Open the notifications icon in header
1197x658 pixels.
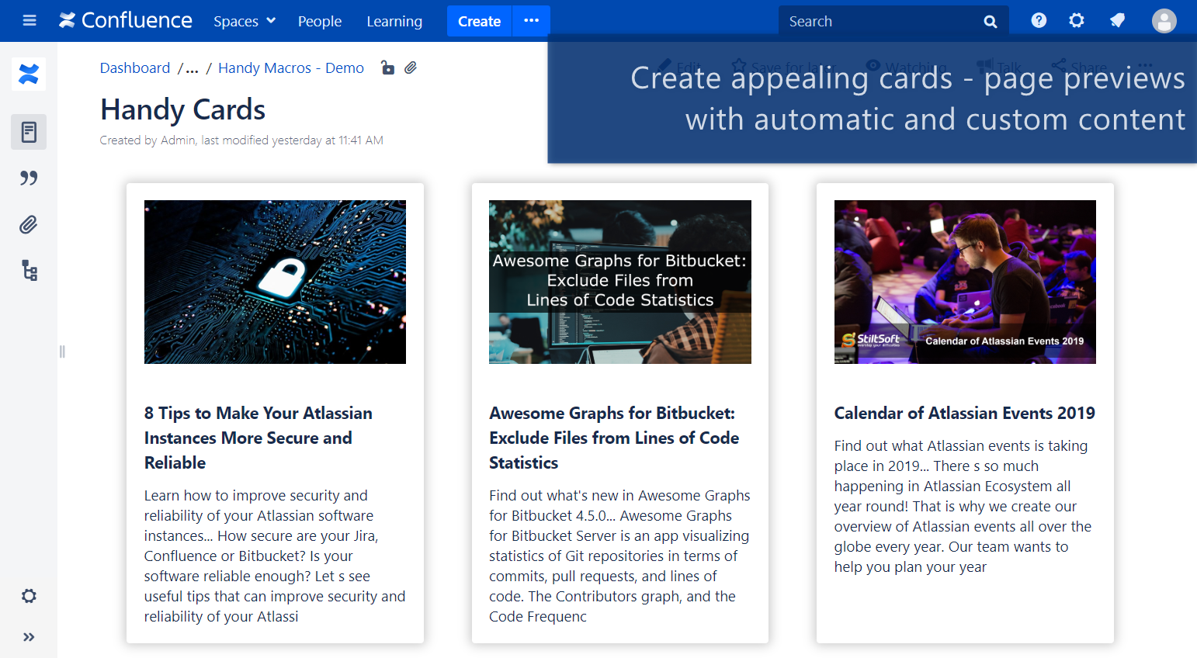1118,21
